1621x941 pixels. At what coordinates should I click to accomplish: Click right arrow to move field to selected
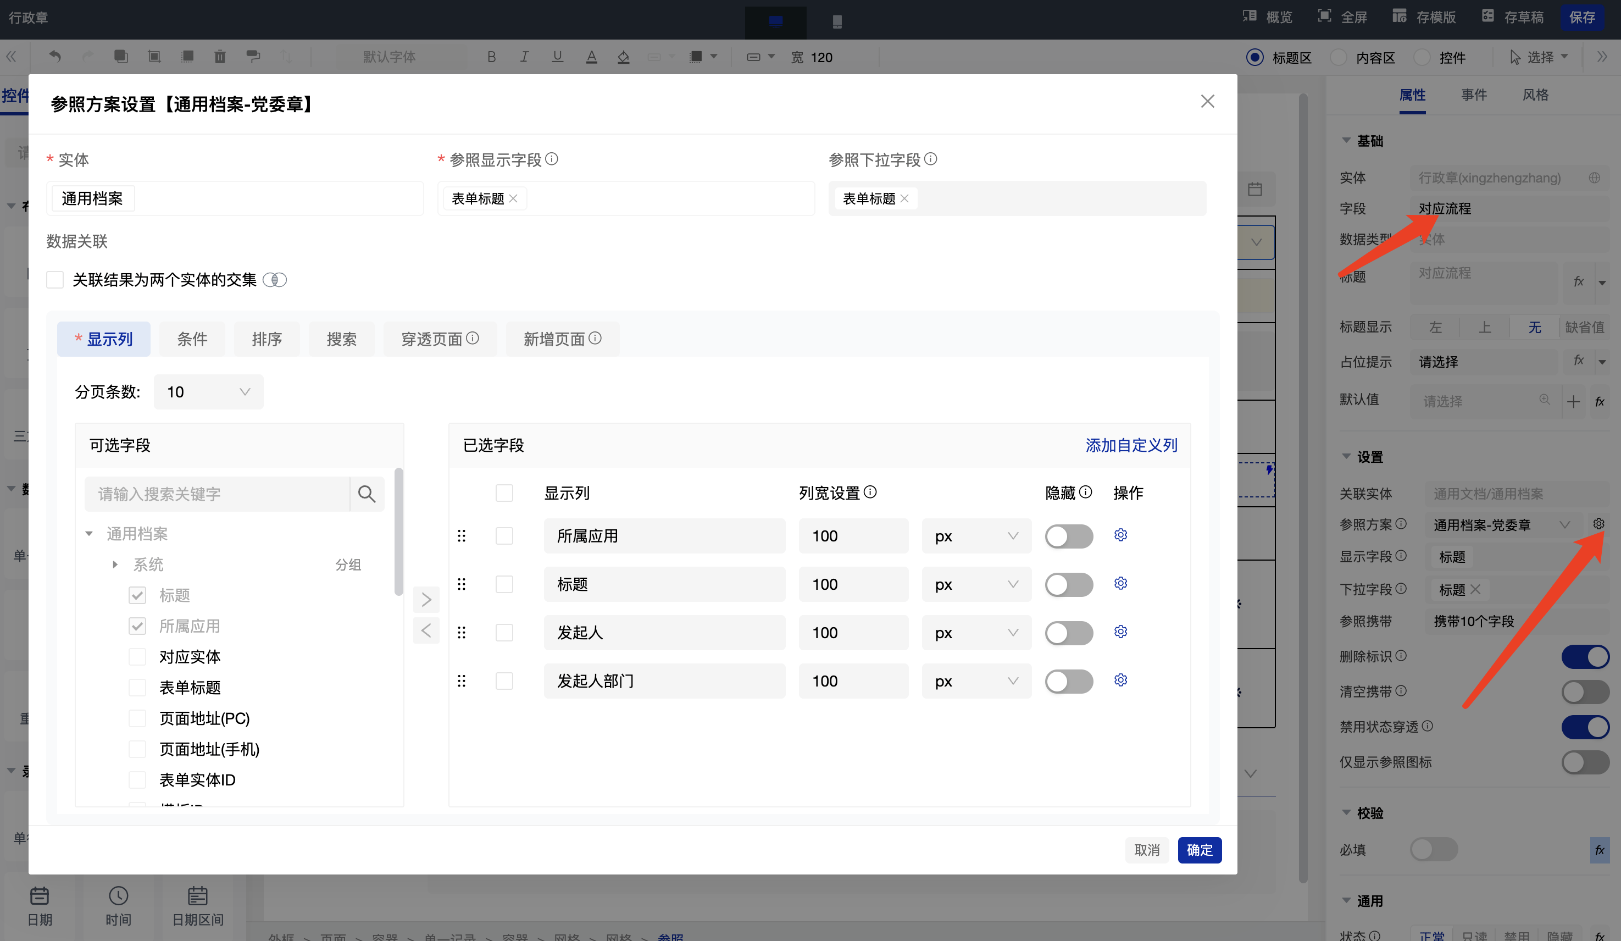tap(426, 599)
